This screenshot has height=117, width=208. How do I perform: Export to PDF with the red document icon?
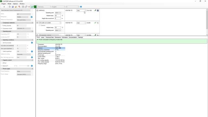click(19, 7)
